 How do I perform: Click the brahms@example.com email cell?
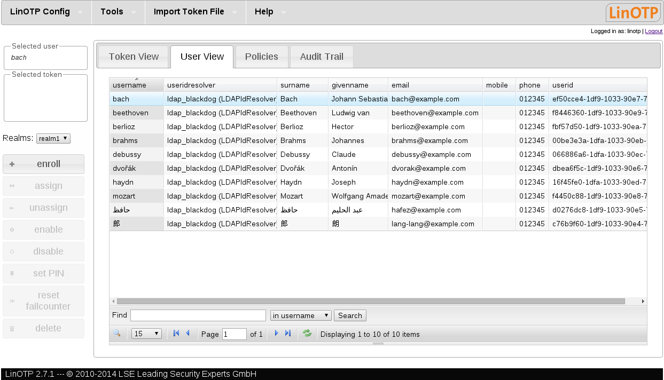point(435,140)
